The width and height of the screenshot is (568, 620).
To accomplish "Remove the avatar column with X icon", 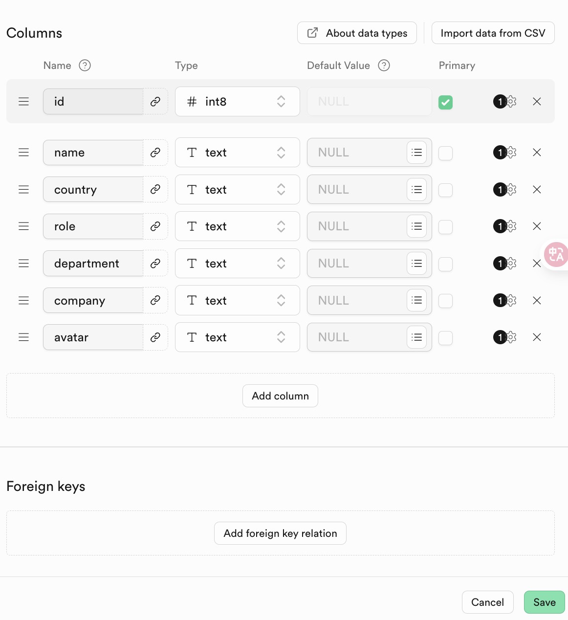I will 537,337.
